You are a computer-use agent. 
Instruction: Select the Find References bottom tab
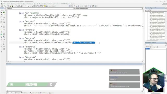(x=44, y=93)
